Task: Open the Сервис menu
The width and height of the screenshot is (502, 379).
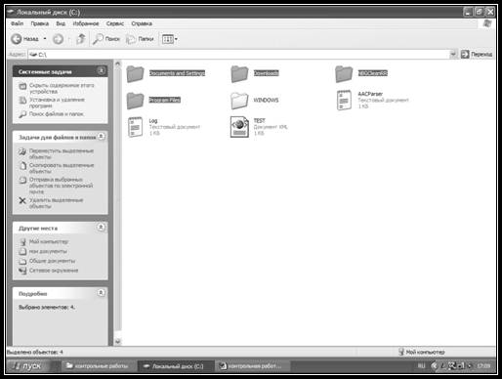Action: (115, 23)
